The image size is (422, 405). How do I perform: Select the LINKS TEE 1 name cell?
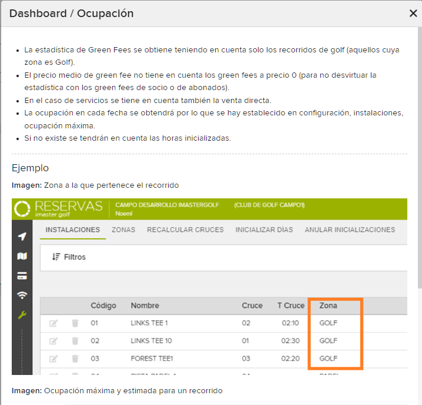pyautogui.click(x=149, y=323)
